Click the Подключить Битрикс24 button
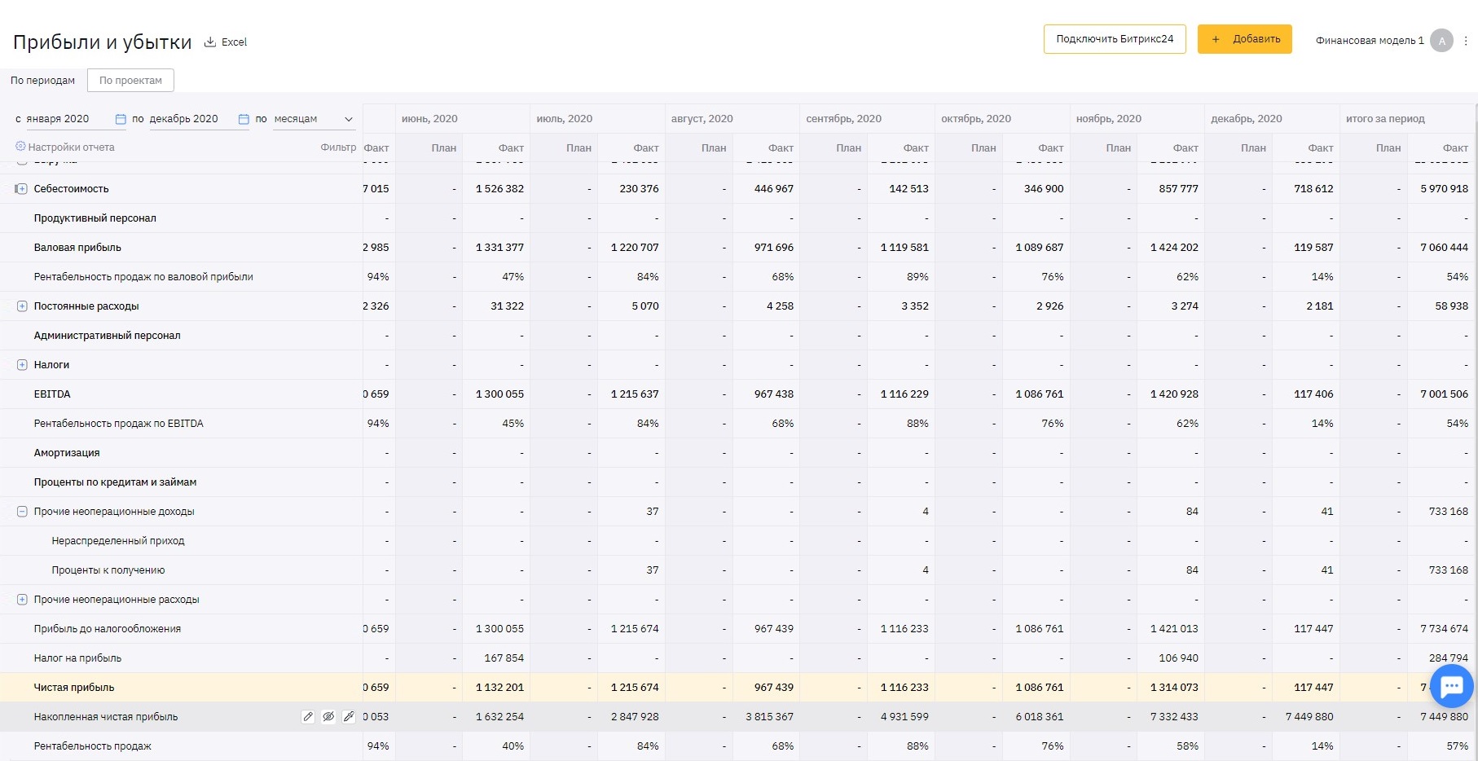 [x=1115, y=39]
